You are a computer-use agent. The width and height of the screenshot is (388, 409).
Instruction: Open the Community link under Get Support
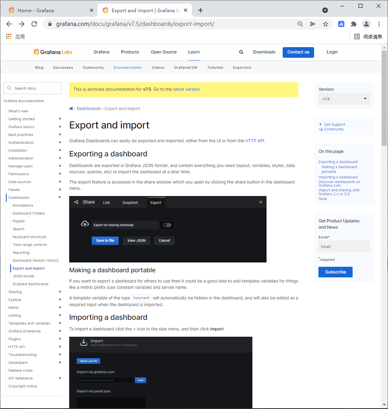click(334, 129)
